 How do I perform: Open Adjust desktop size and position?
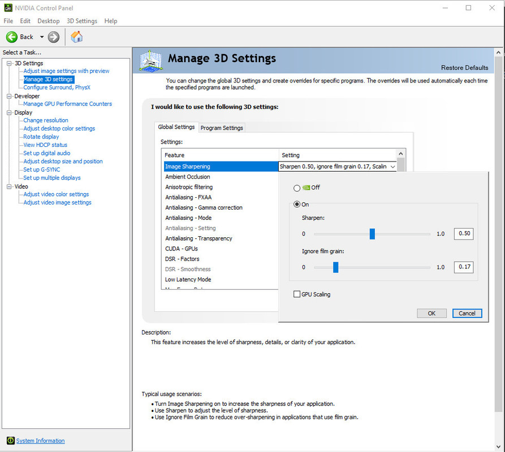coord(63,161)
